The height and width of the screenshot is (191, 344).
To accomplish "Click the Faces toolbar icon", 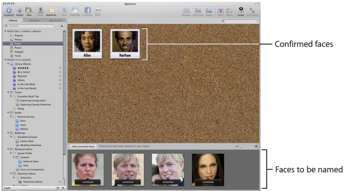I will (x=221, y=12).
